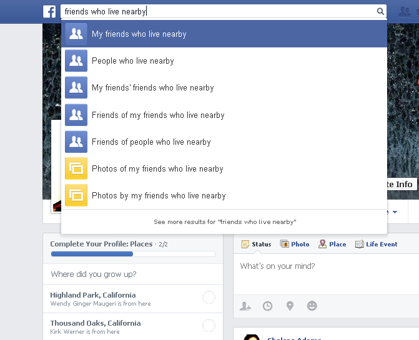Click 'Wendy Ginger Maugeri is from here'
Image resolution: width=419 pixels, height=340 pixels.
click(x=101, y=304)
